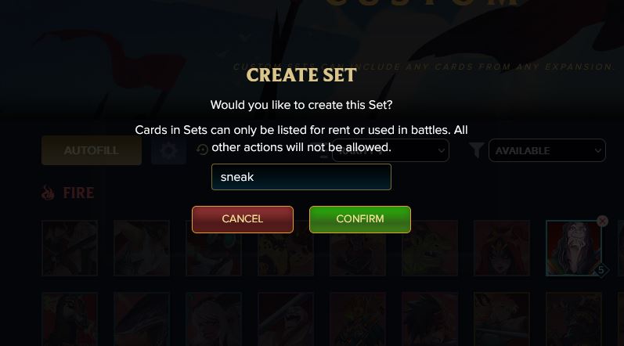Viewport: 624px width, 346px height.
Task: Select the card directly below the CONFIRM button
Action: [358, 248]
